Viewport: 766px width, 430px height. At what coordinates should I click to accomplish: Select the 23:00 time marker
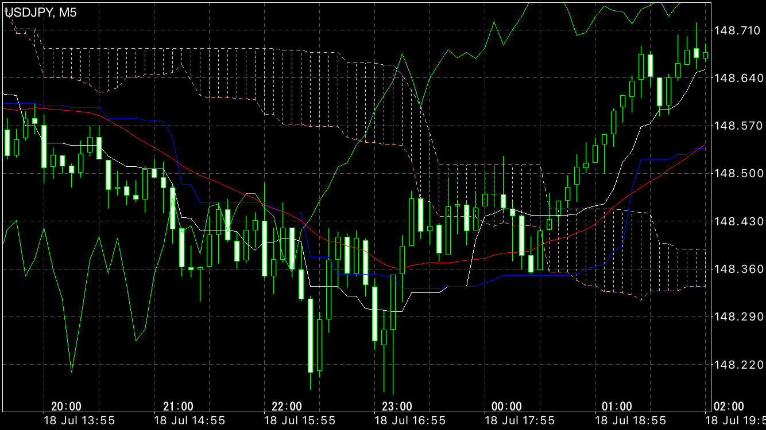[397, 406]
